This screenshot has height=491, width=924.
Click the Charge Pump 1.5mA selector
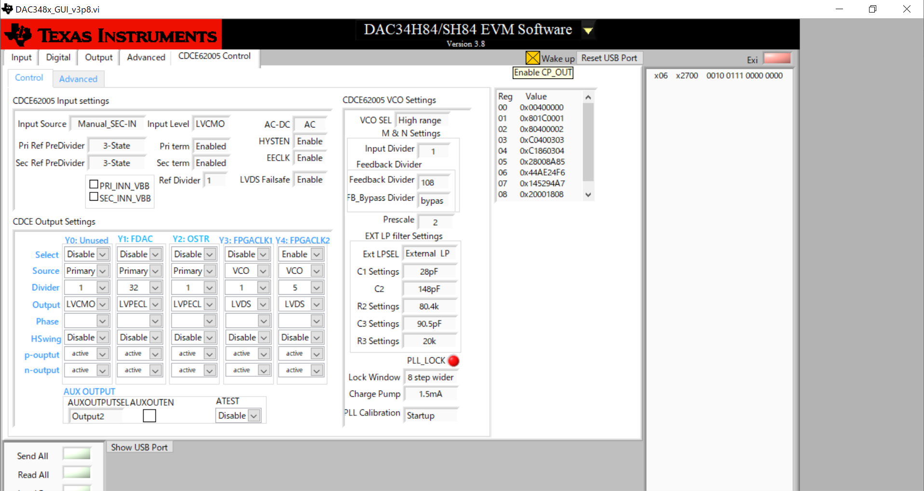point(430,394)
